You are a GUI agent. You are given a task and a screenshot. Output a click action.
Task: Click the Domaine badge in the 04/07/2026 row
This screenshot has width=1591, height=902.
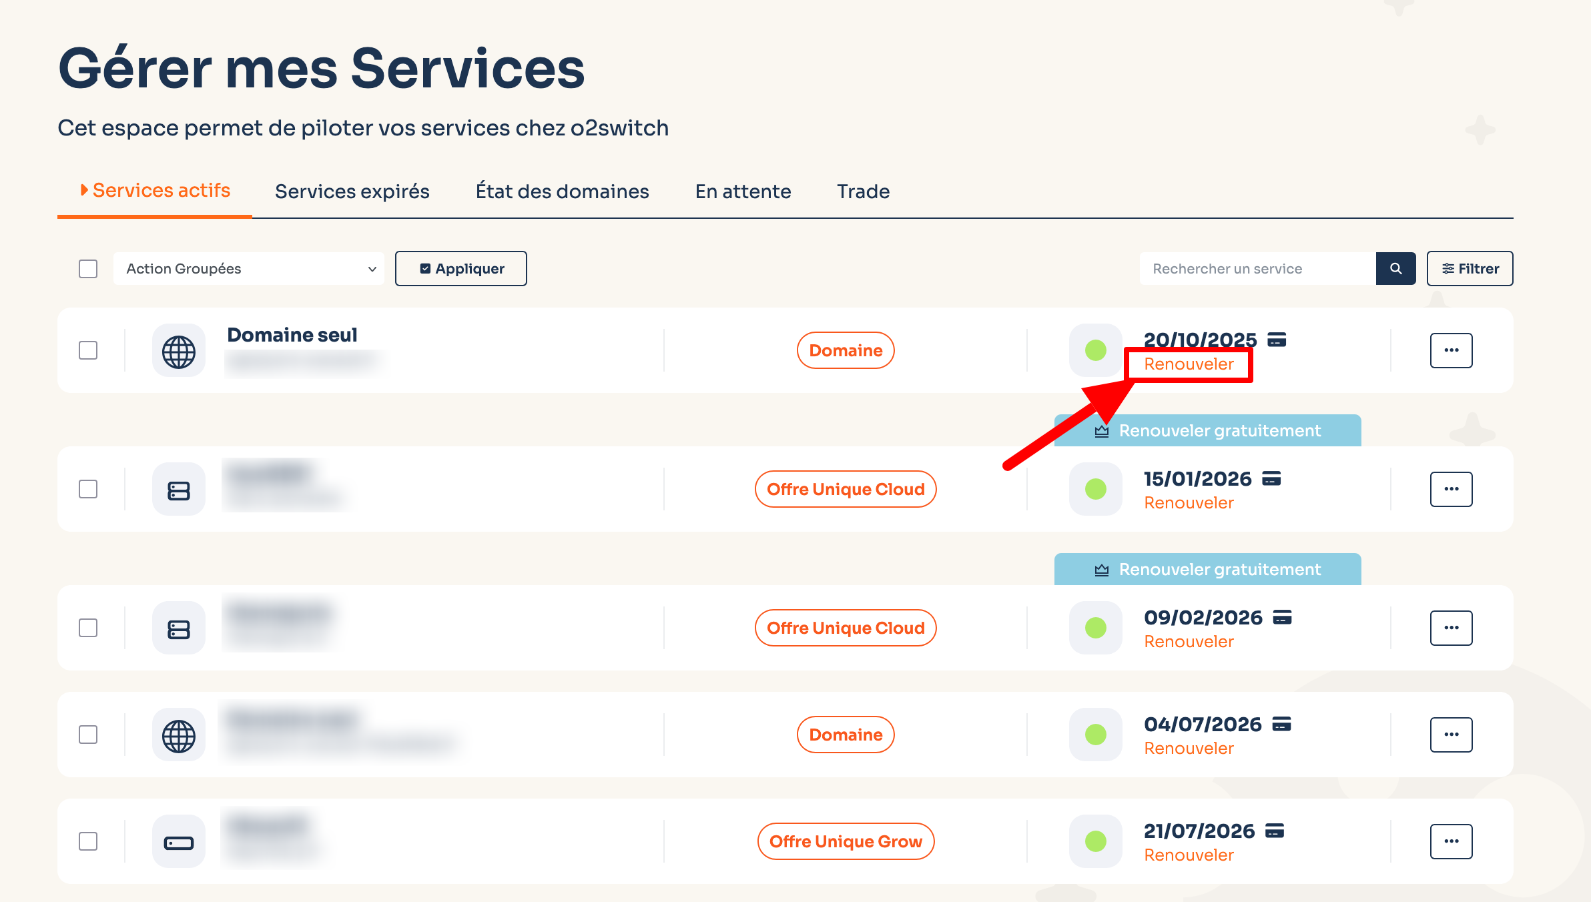coord(846,735)
